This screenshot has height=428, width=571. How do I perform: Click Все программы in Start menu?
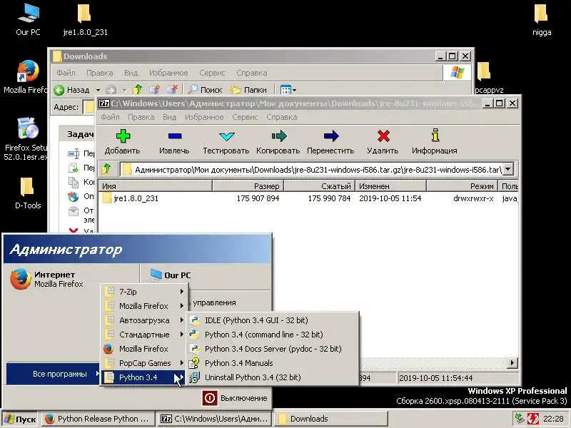53,374
